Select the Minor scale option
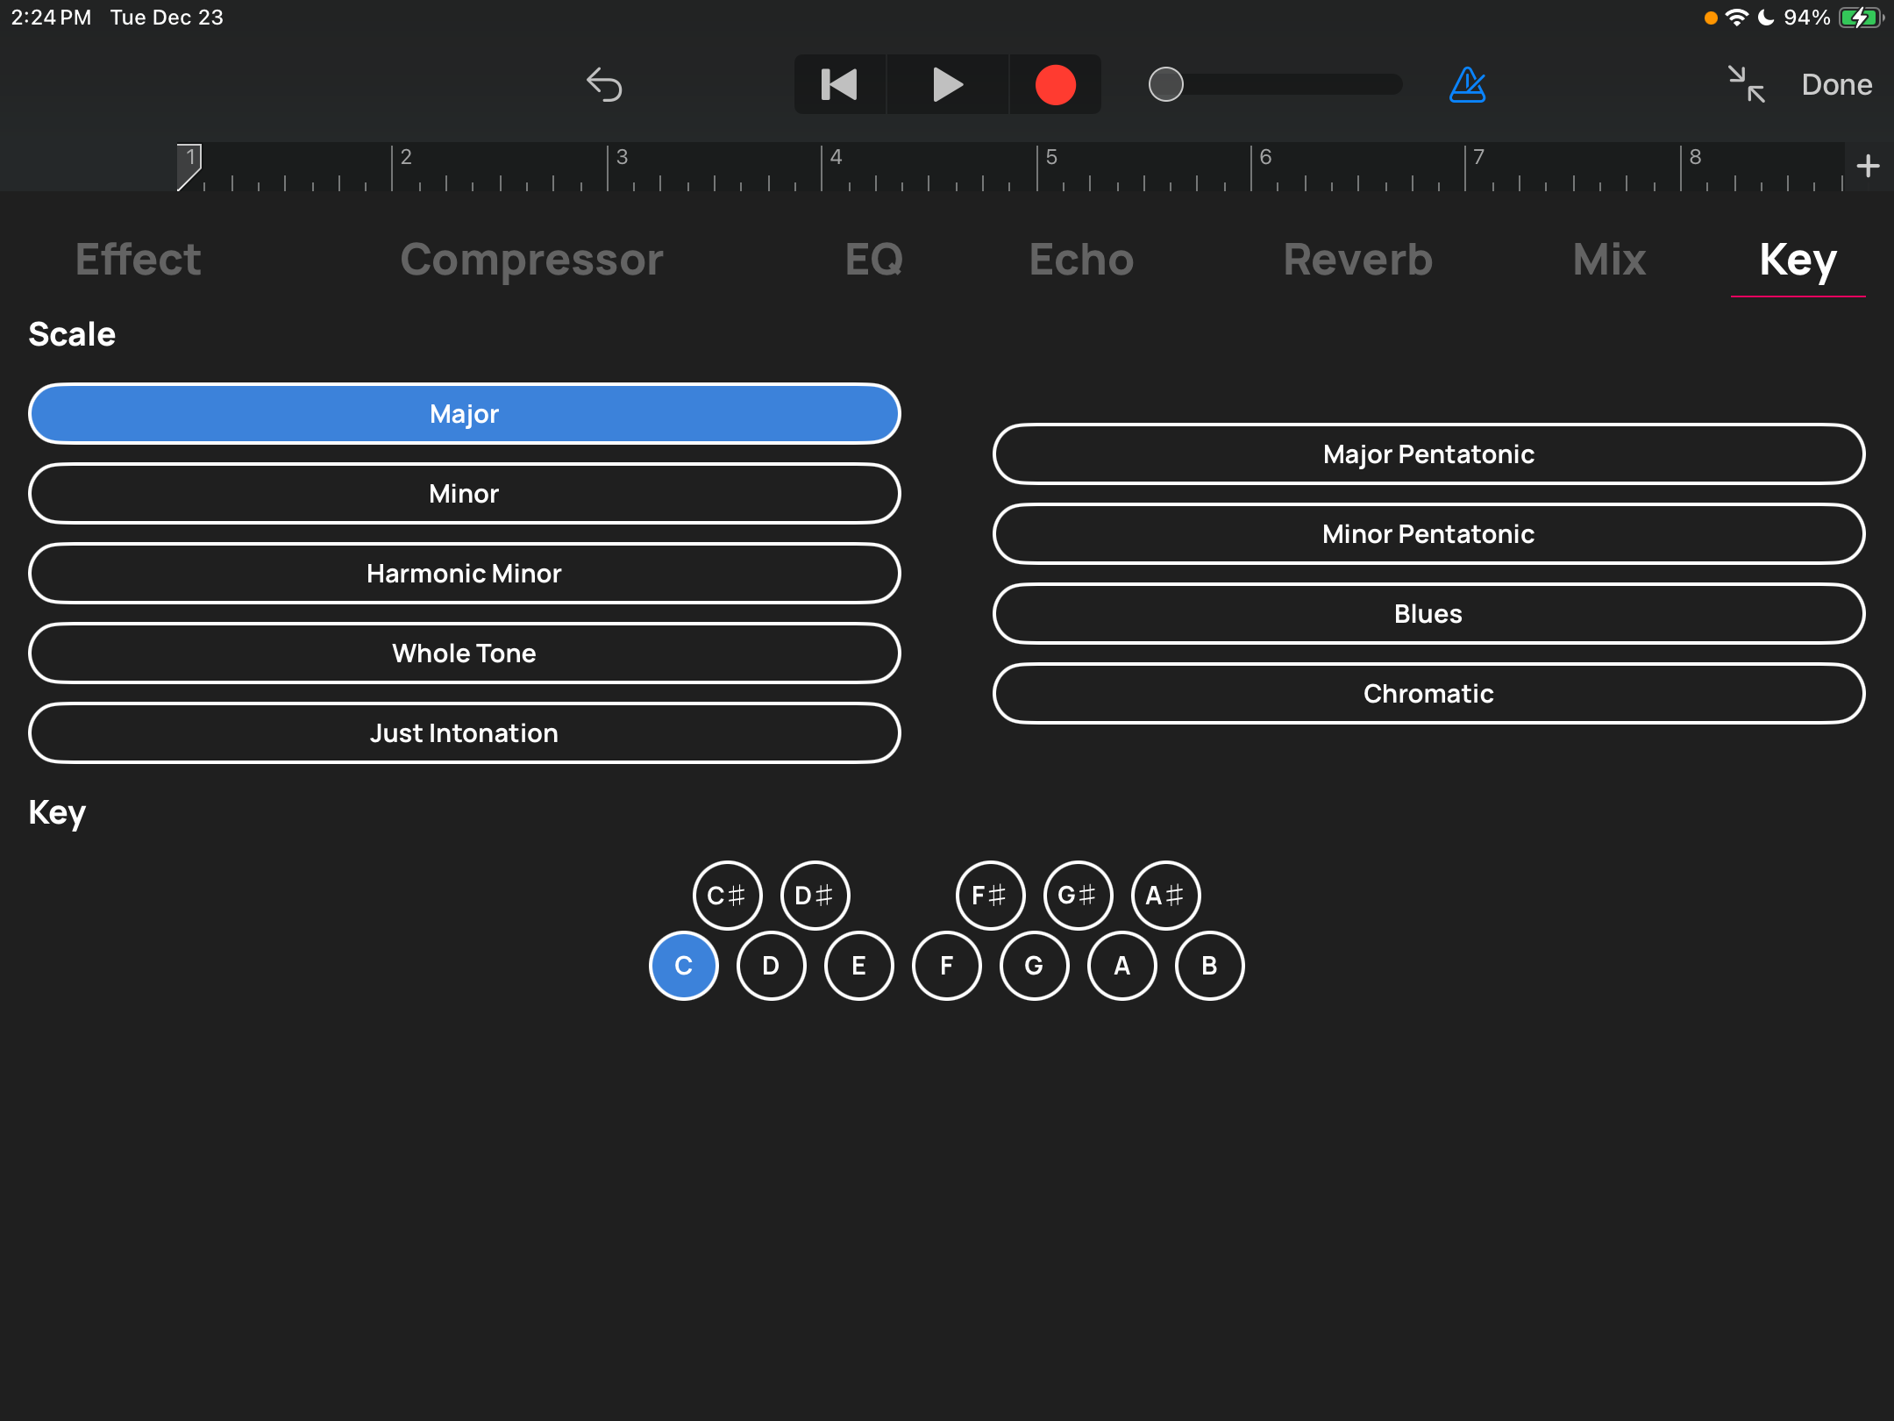This screenshot has width=1894, height=1421. pyautogui.click(x=464, y=494)
